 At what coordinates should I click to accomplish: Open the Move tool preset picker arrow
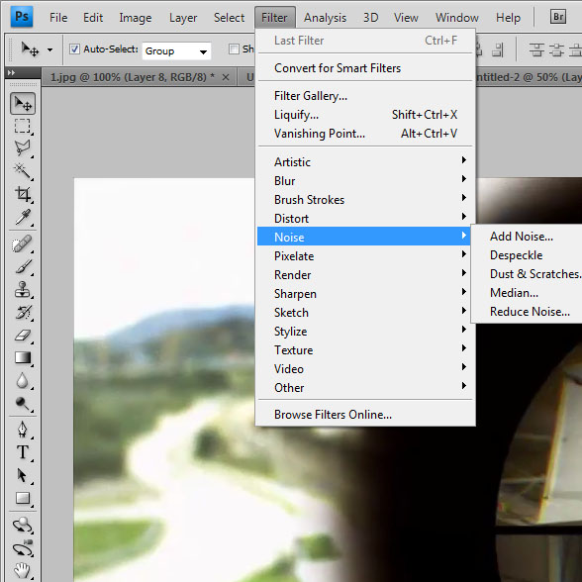tap(49, 49)
